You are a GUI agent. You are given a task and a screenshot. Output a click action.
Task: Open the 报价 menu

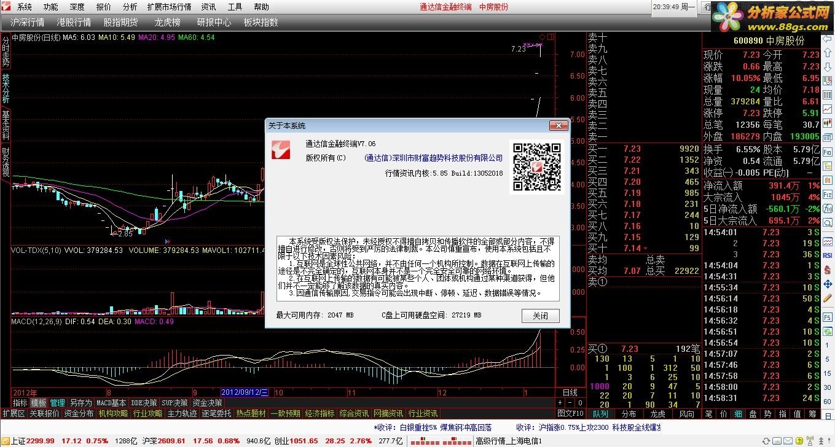click(x=104, y=7)
